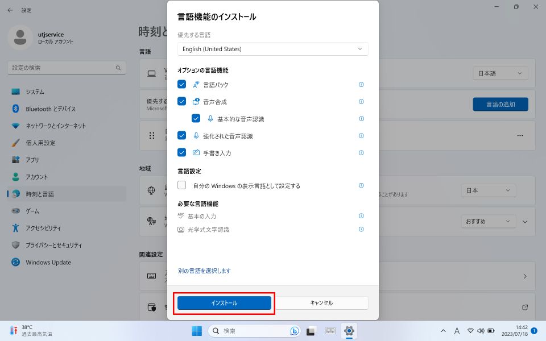Viewport: 546px width, 341px height.
Task: Click the インストール button
Action: tap(224, 303)
